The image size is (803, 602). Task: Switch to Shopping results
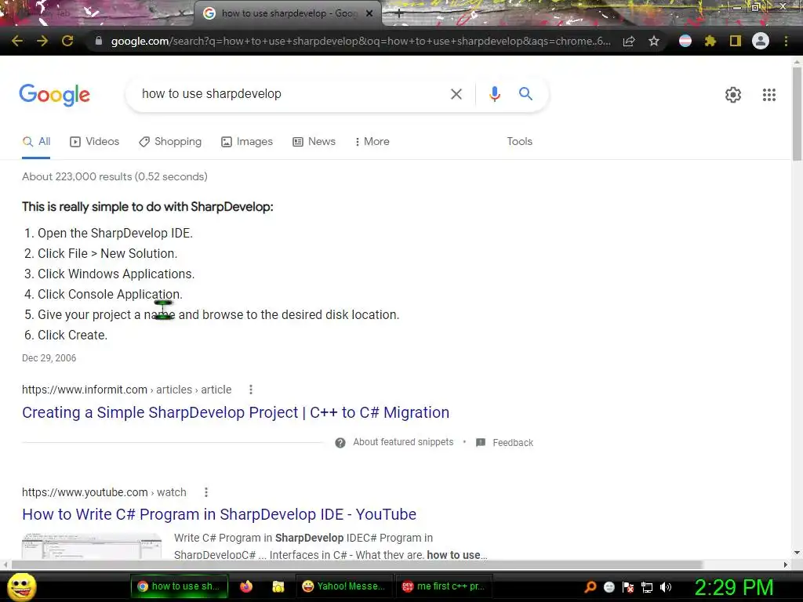tap(170, 142)
